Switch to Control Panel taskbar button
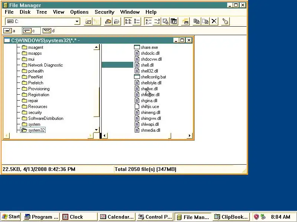297x222 pixels. coord(155,217)
